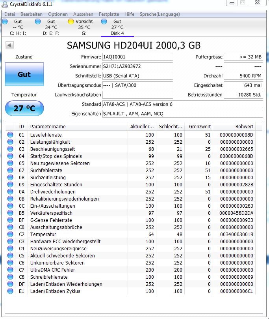The width and height of the screenshot is (269, 319).
Task: Click the empty Laufwerksbuchstaben field
Action: click(137, 95)
